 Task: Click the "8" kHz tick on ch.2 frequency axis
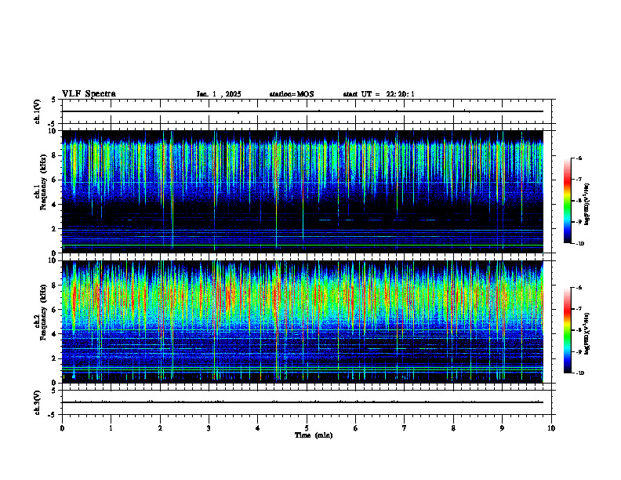pos(55,285)
